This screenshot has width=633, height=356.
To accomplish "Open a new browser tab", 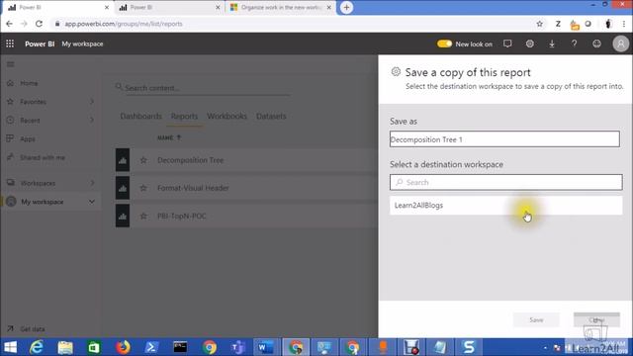I will (346, 7).
